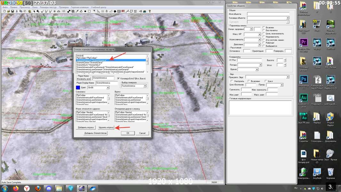Tick the Без пометки checkbox

point(264,31)
